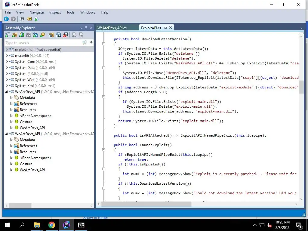The height and width of the screenshot is (231, 308).
Task: Open the File menu
Action: pos(8,12)
